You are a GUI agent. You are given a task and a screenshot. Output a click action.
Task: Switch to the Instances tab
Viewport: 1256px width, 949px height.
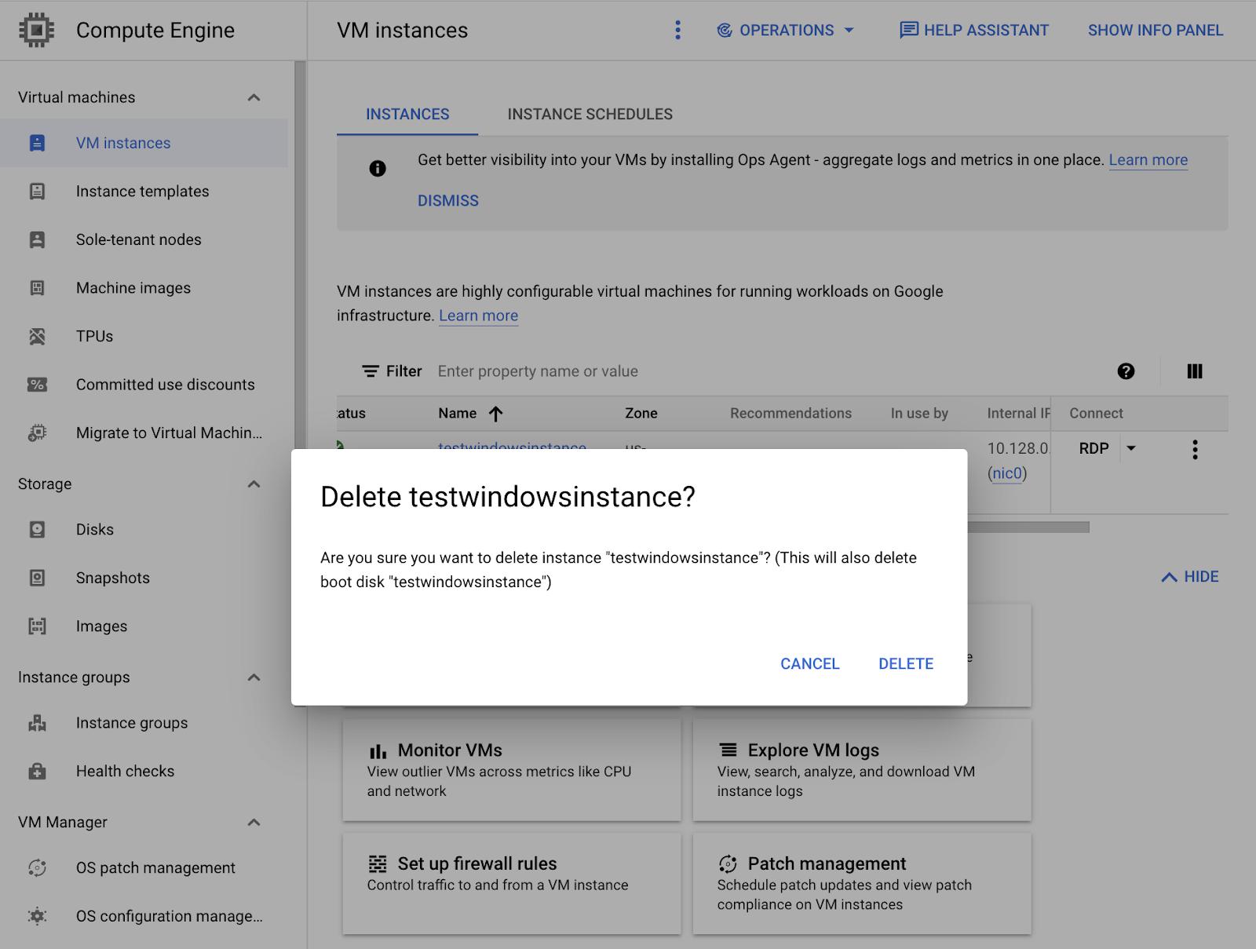pyautogui.click(x=407, y=115)
